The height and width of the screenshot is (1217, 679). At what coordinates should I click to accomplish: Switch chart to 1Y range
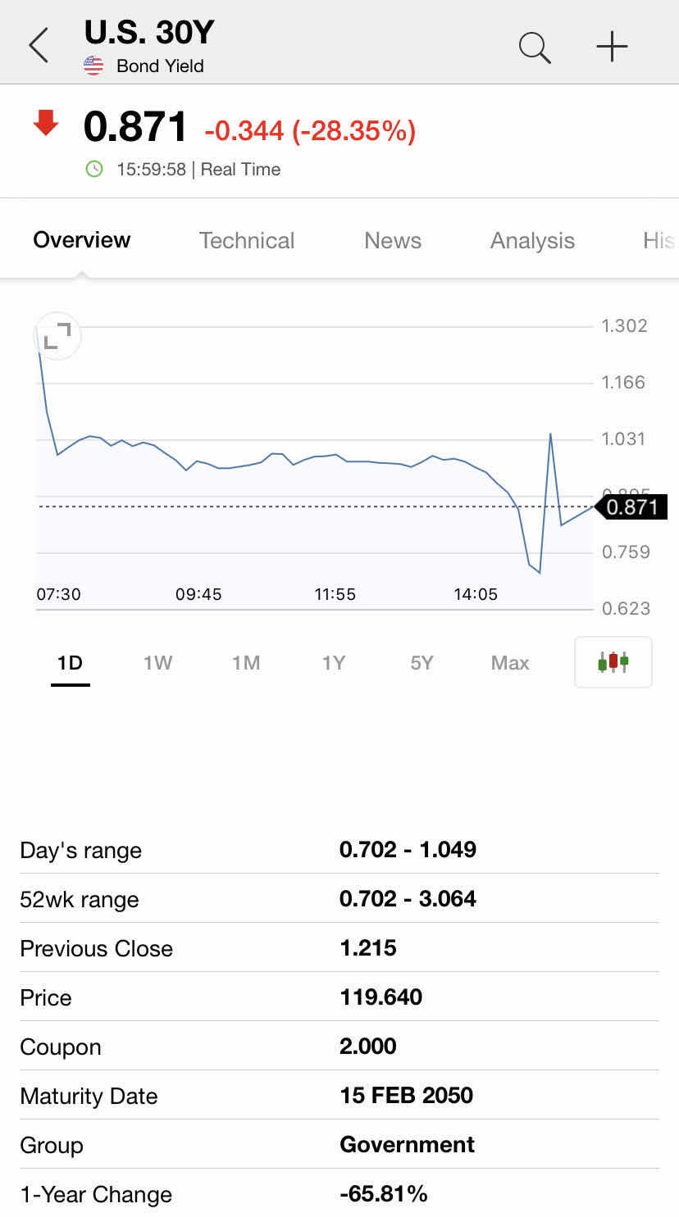[x=334, y=662]
